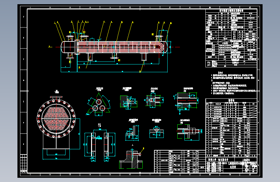Click the revision grid at bottom-left corner
This screenshot has height=182, width=280.
[24, 164]
